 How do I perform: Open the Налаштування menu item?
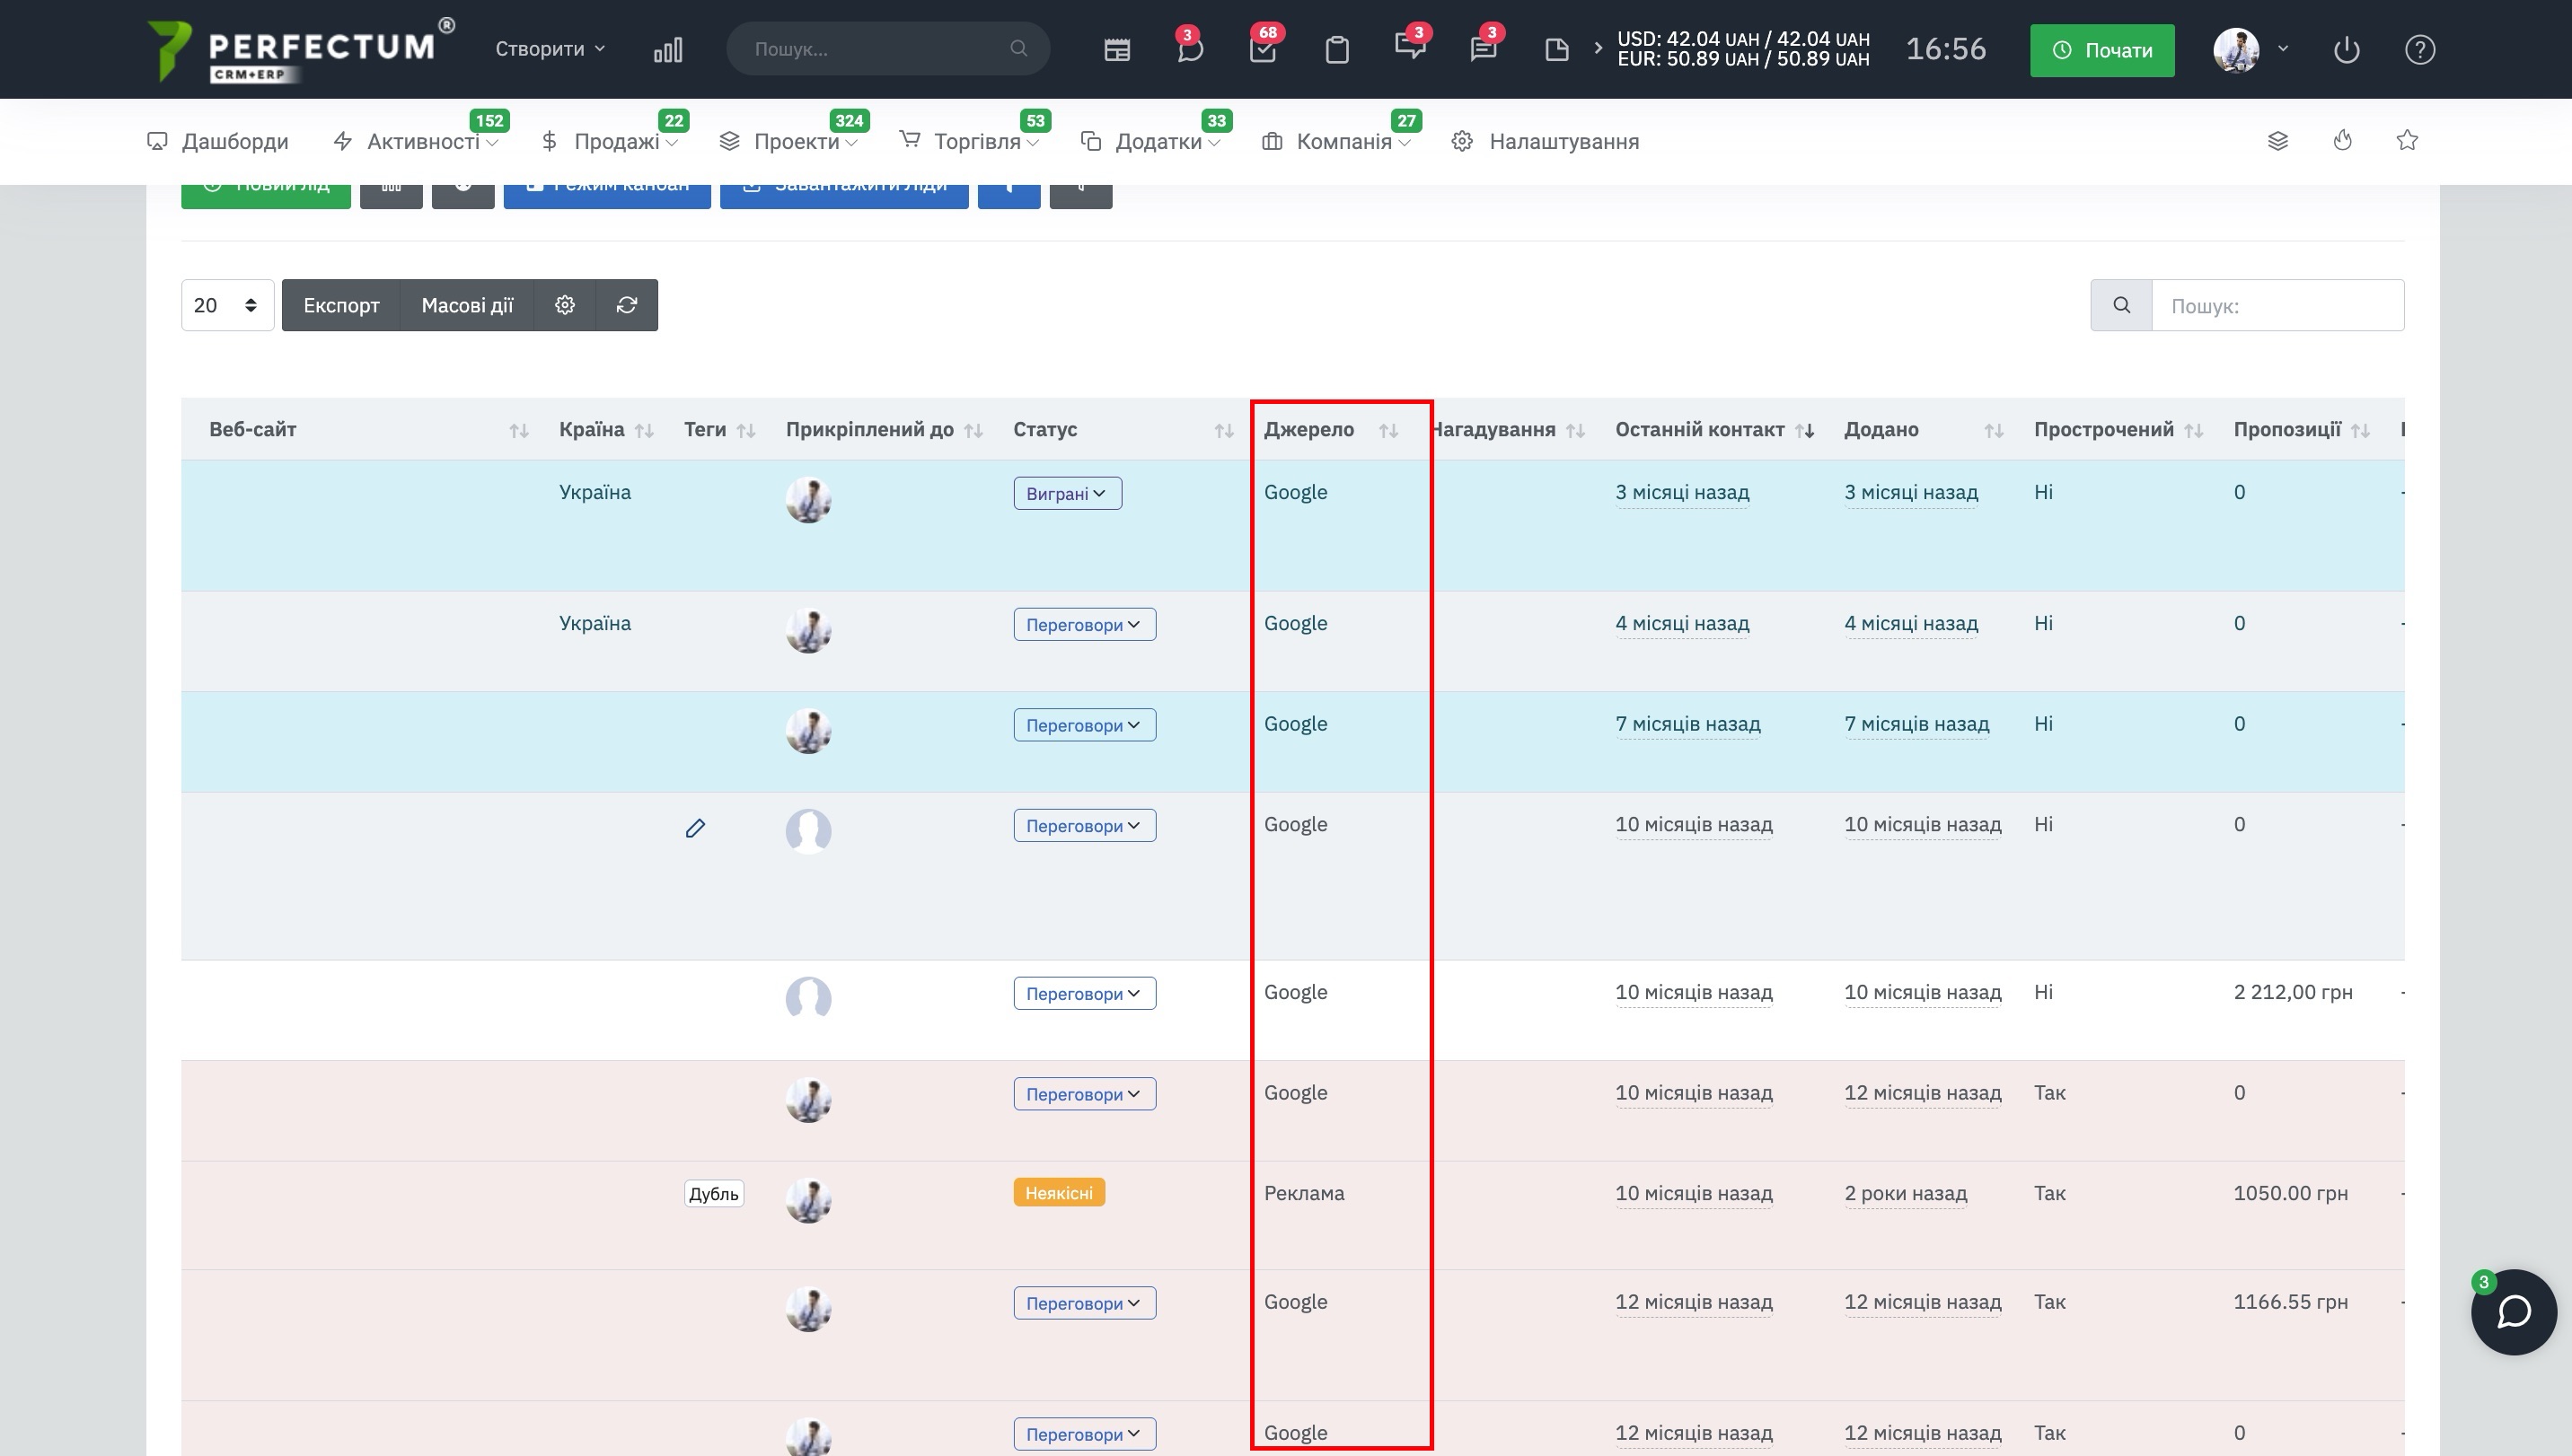[x=1563, y=142]
